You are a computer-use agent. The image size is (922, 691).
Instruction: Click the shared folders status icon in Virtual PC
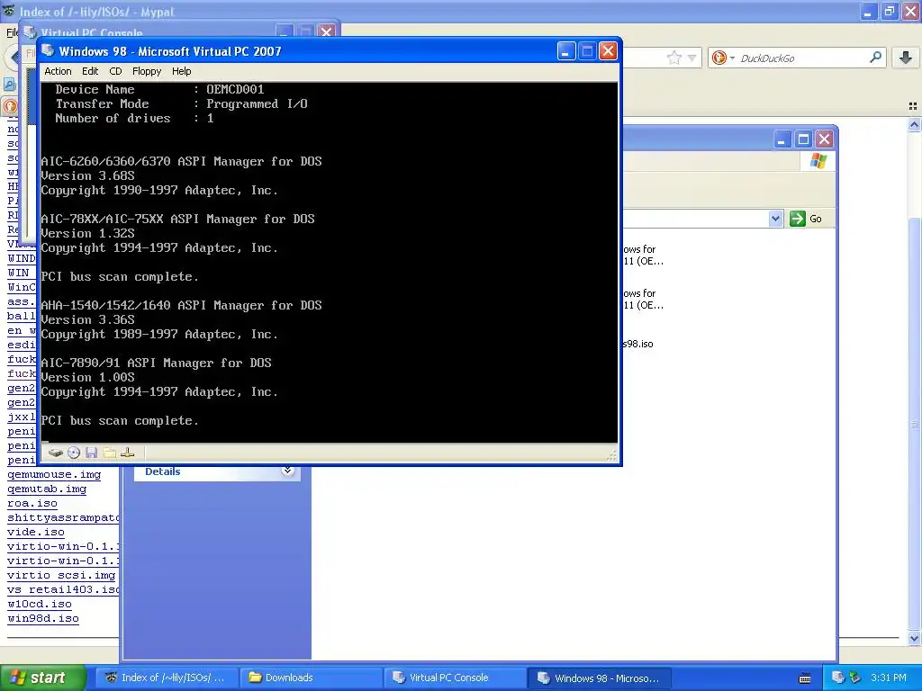(109, 453)
